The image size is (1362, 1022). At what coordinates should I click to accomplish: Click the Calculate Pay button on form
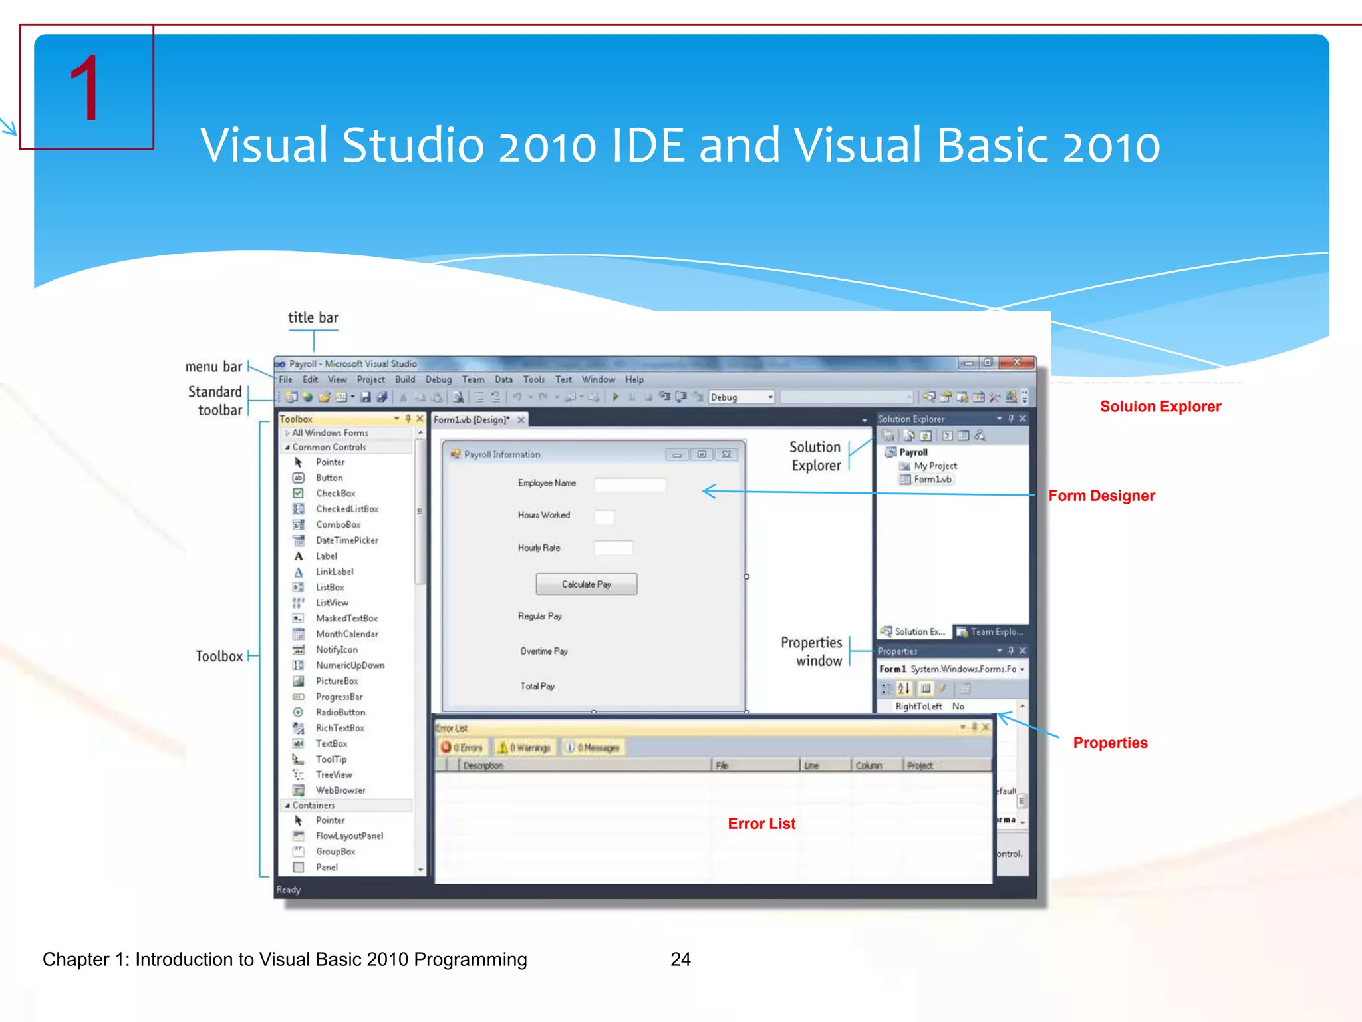tap(586, 584)
